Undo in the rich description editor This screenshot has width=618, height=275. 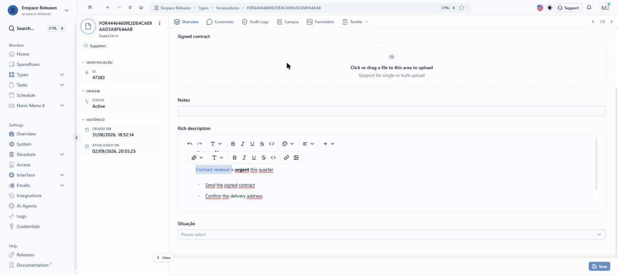click(x=190, y=144)
